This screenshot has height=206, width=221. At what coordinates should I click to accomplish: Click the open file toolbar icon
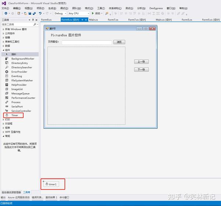coord(25,13)
